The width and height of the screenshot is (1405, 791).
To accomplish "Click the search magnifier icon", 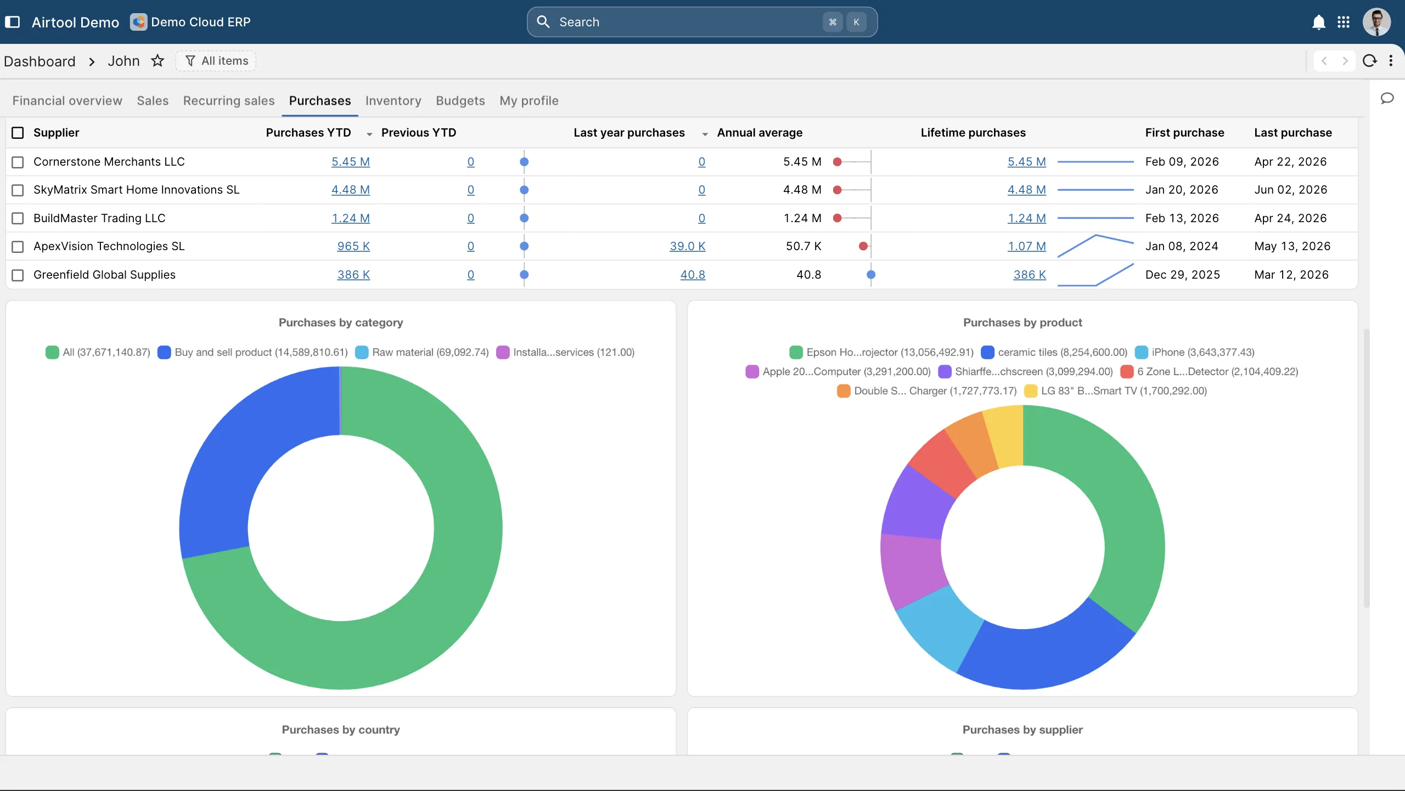I will pos(543,22).
